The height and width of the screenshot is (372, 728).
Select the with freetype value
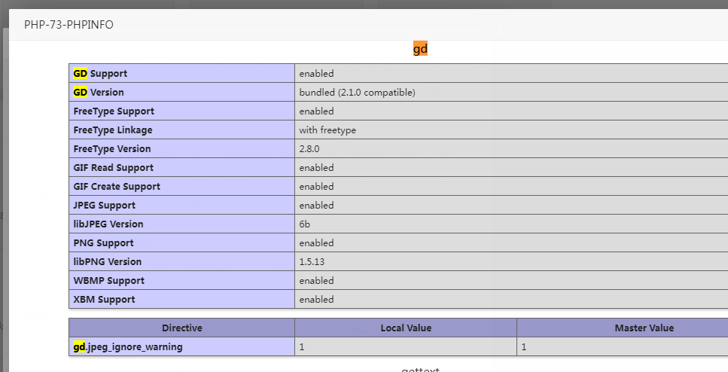point(327,130)
